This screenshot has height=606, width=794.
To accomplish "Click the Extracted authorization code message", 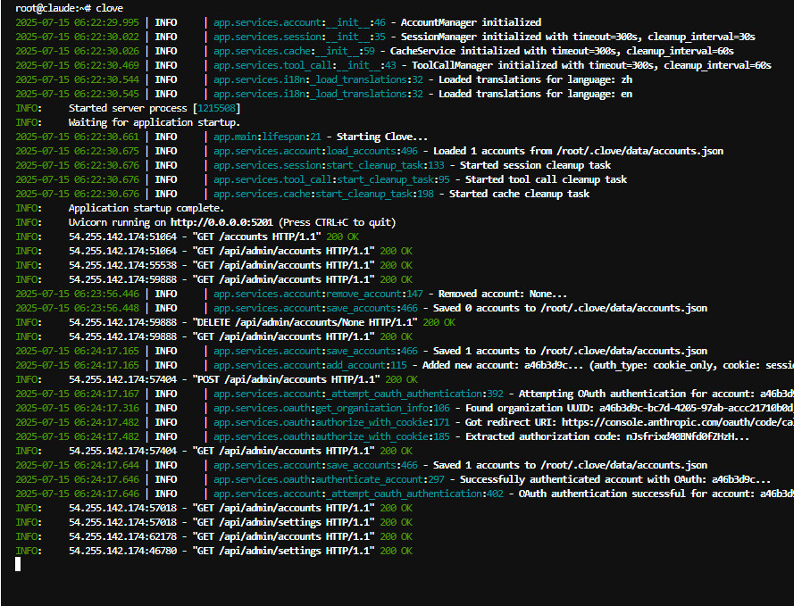I will click(x=607, y=436).
